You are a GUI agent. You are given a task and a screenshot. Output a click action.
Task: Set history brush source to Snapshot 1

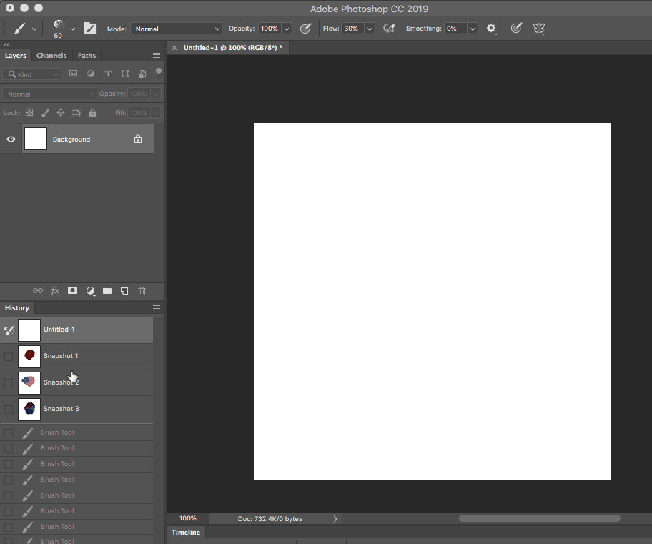(9, 356)
